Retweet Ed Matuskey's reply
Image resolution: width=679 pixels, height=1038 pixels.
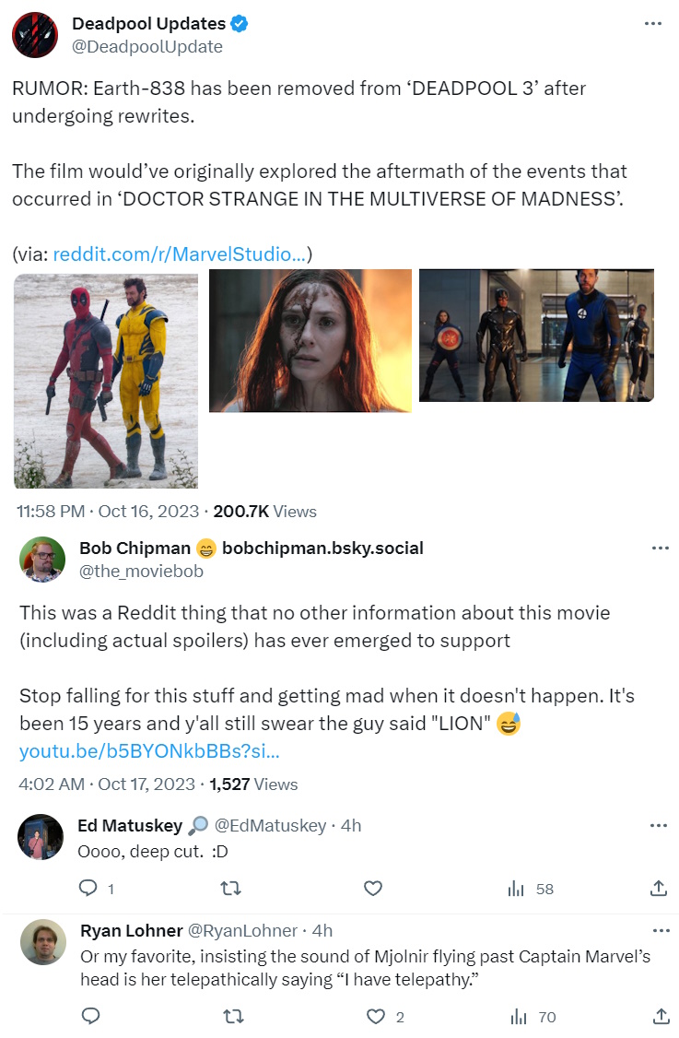pyautogui.click(x=230, y=889)
